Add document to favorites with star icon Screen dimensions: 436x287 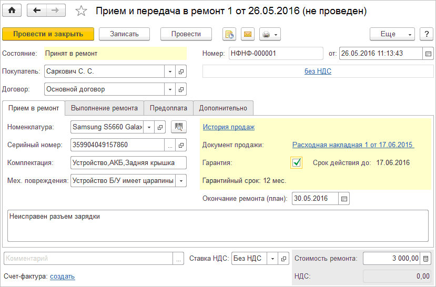(x=81, y=11)
